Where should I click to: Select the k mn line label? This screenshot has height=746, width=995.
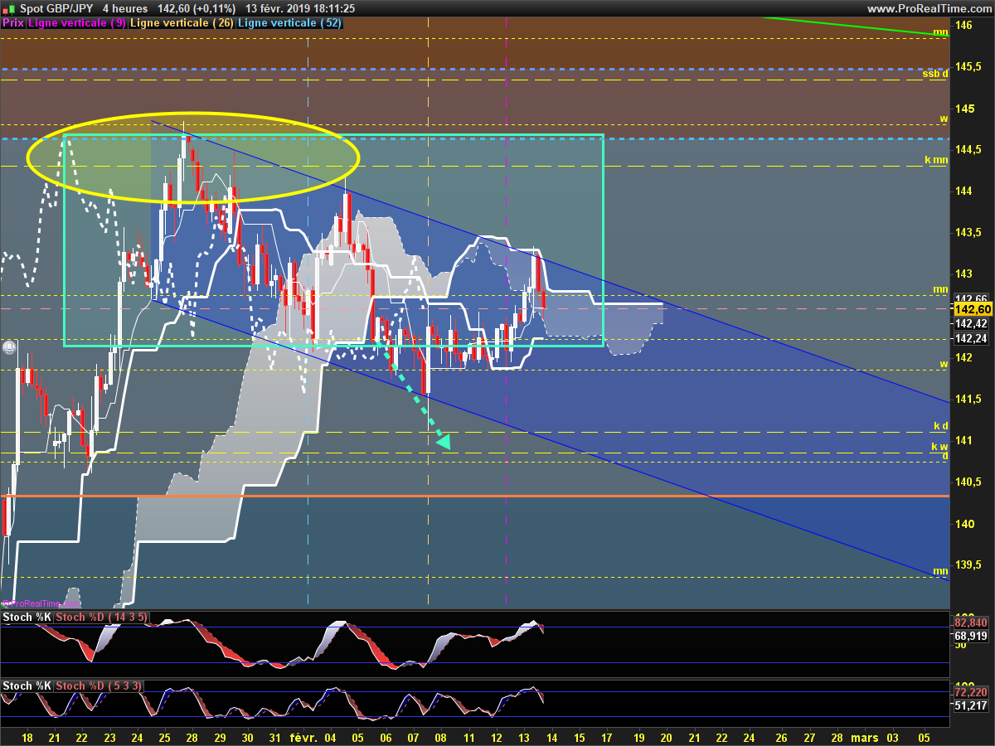936,159
